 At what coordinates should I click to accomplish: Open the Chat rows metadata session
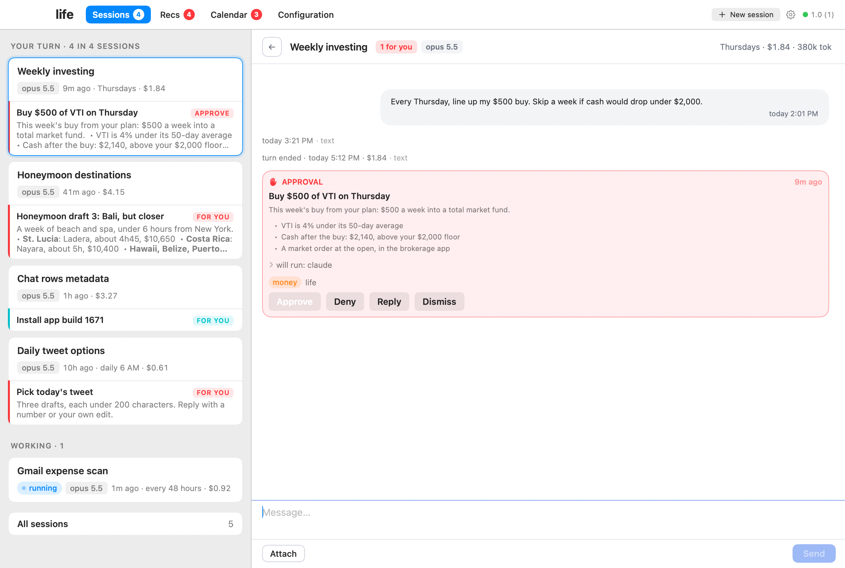click(x=125, y=287)
